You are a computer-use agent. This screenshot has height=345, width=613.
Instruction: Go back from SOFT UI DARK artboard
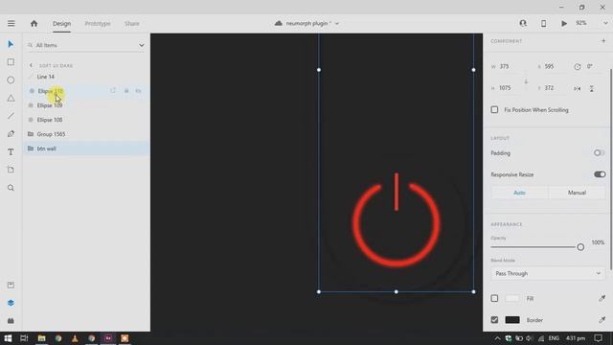coord(31,65)
